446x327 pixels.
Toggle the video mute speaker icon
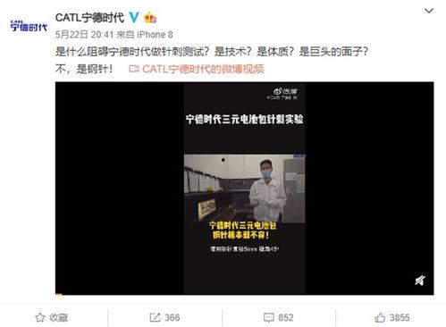(x=420, y=280)
